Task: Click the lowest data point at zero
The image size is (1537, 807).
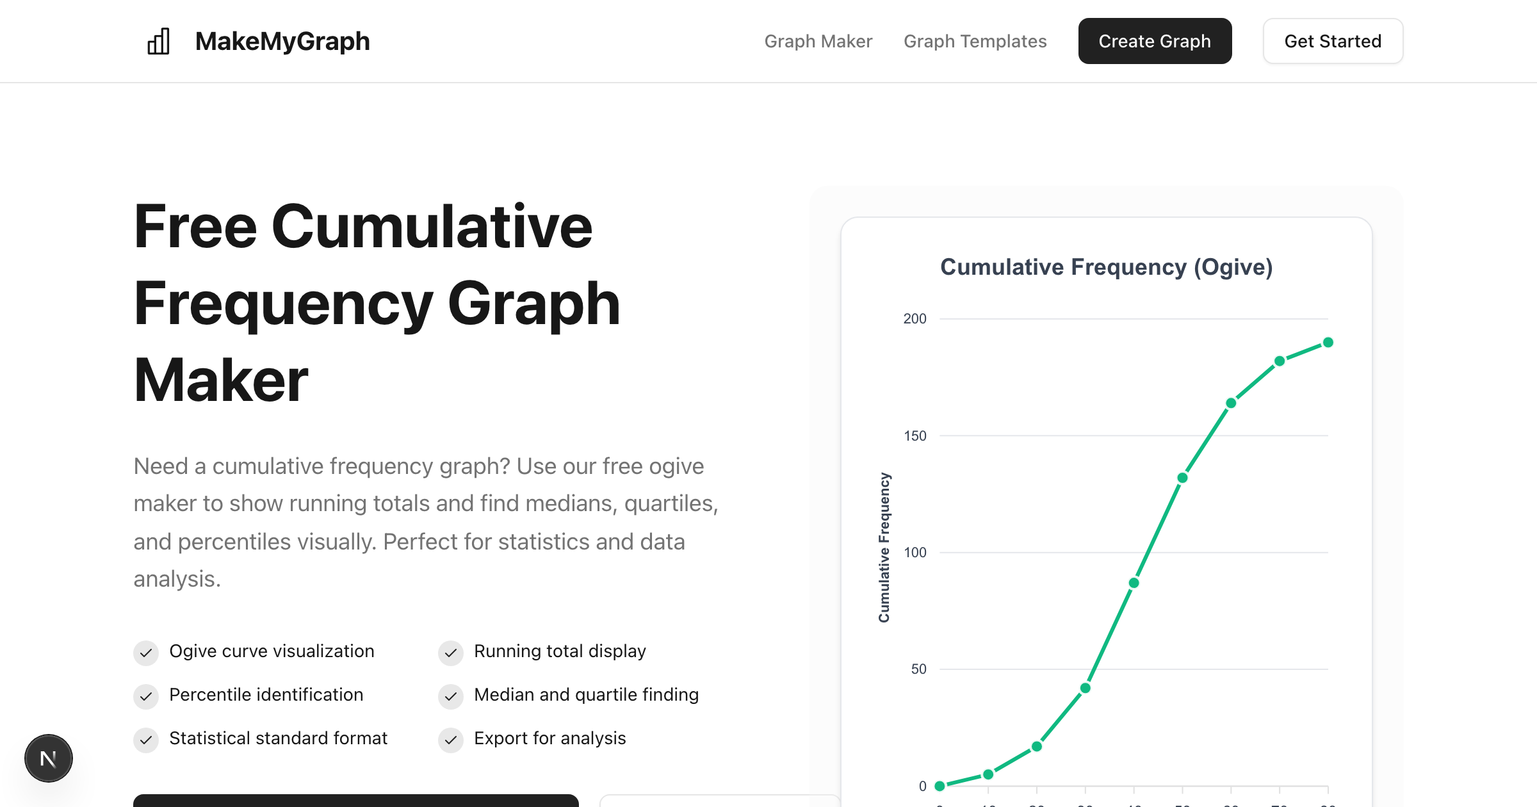Action: 939,786
